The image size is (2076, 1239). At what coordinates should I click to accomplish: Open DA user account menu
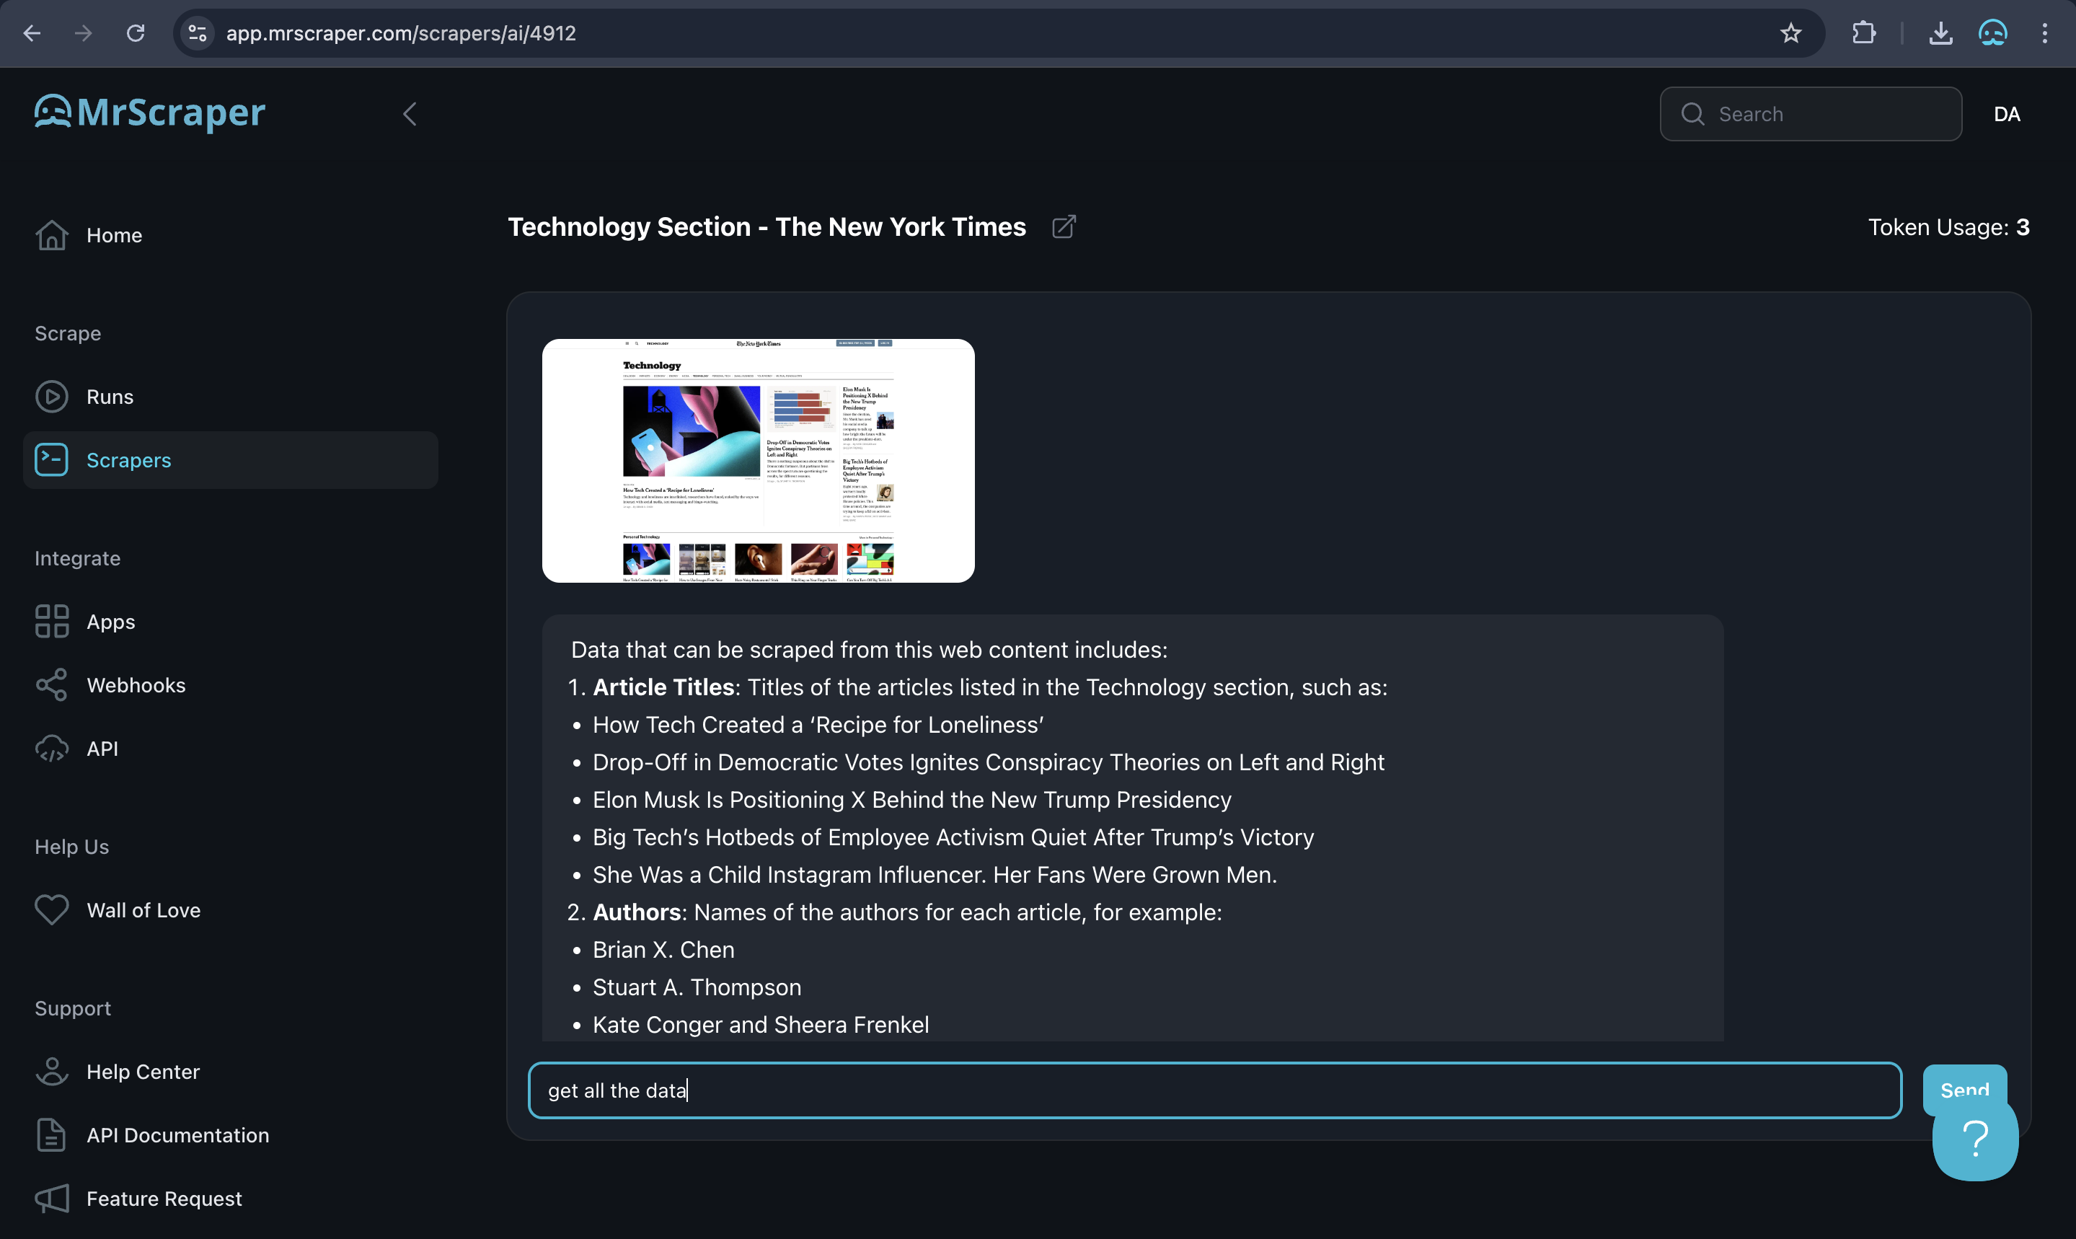2007,115
